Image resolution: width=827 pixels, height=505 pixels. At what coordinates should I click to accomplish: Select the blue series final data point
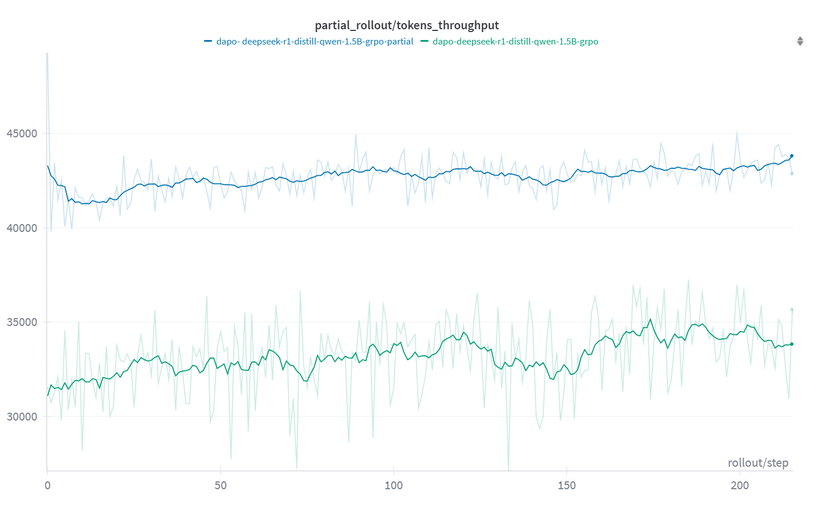tap(791, 156)
